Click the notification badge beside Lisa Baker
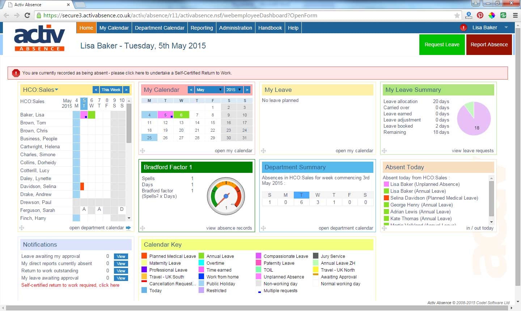The width and height of the screenshot is (521, 311). (x=463, y=27)
